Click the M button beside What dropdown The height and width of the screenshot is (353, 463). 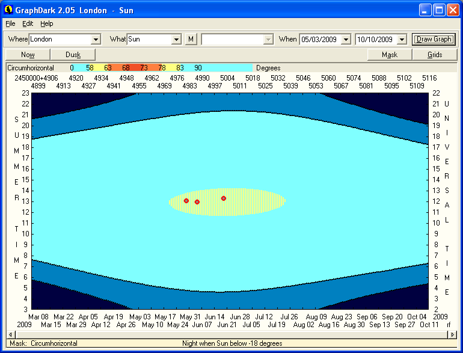(191, 39)
